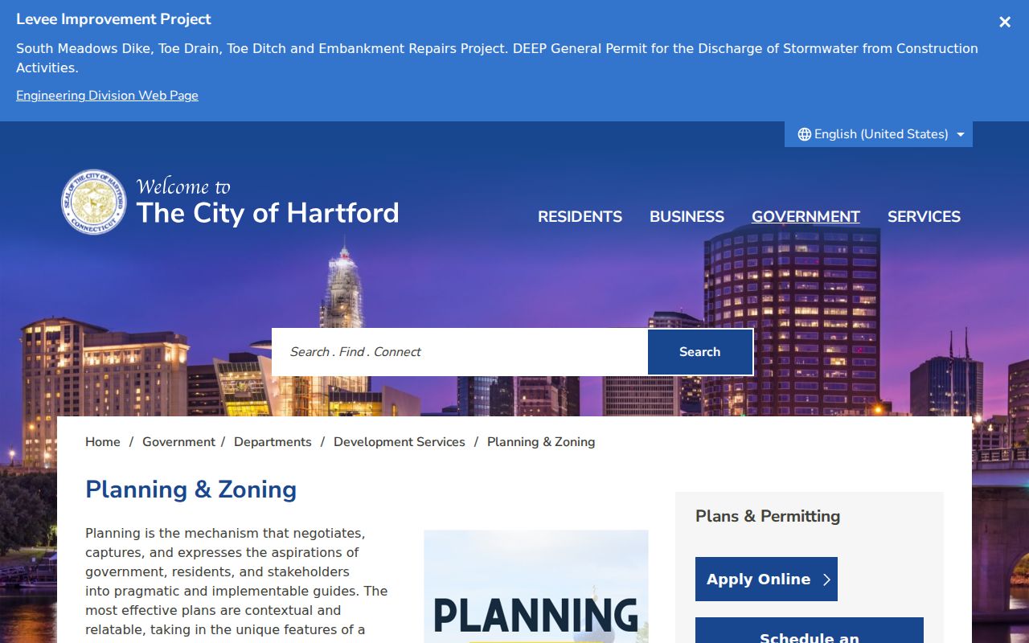The width and height of the screenshot is (1029, 643).
Task: Open the Services menu
Action: [924, 217]
